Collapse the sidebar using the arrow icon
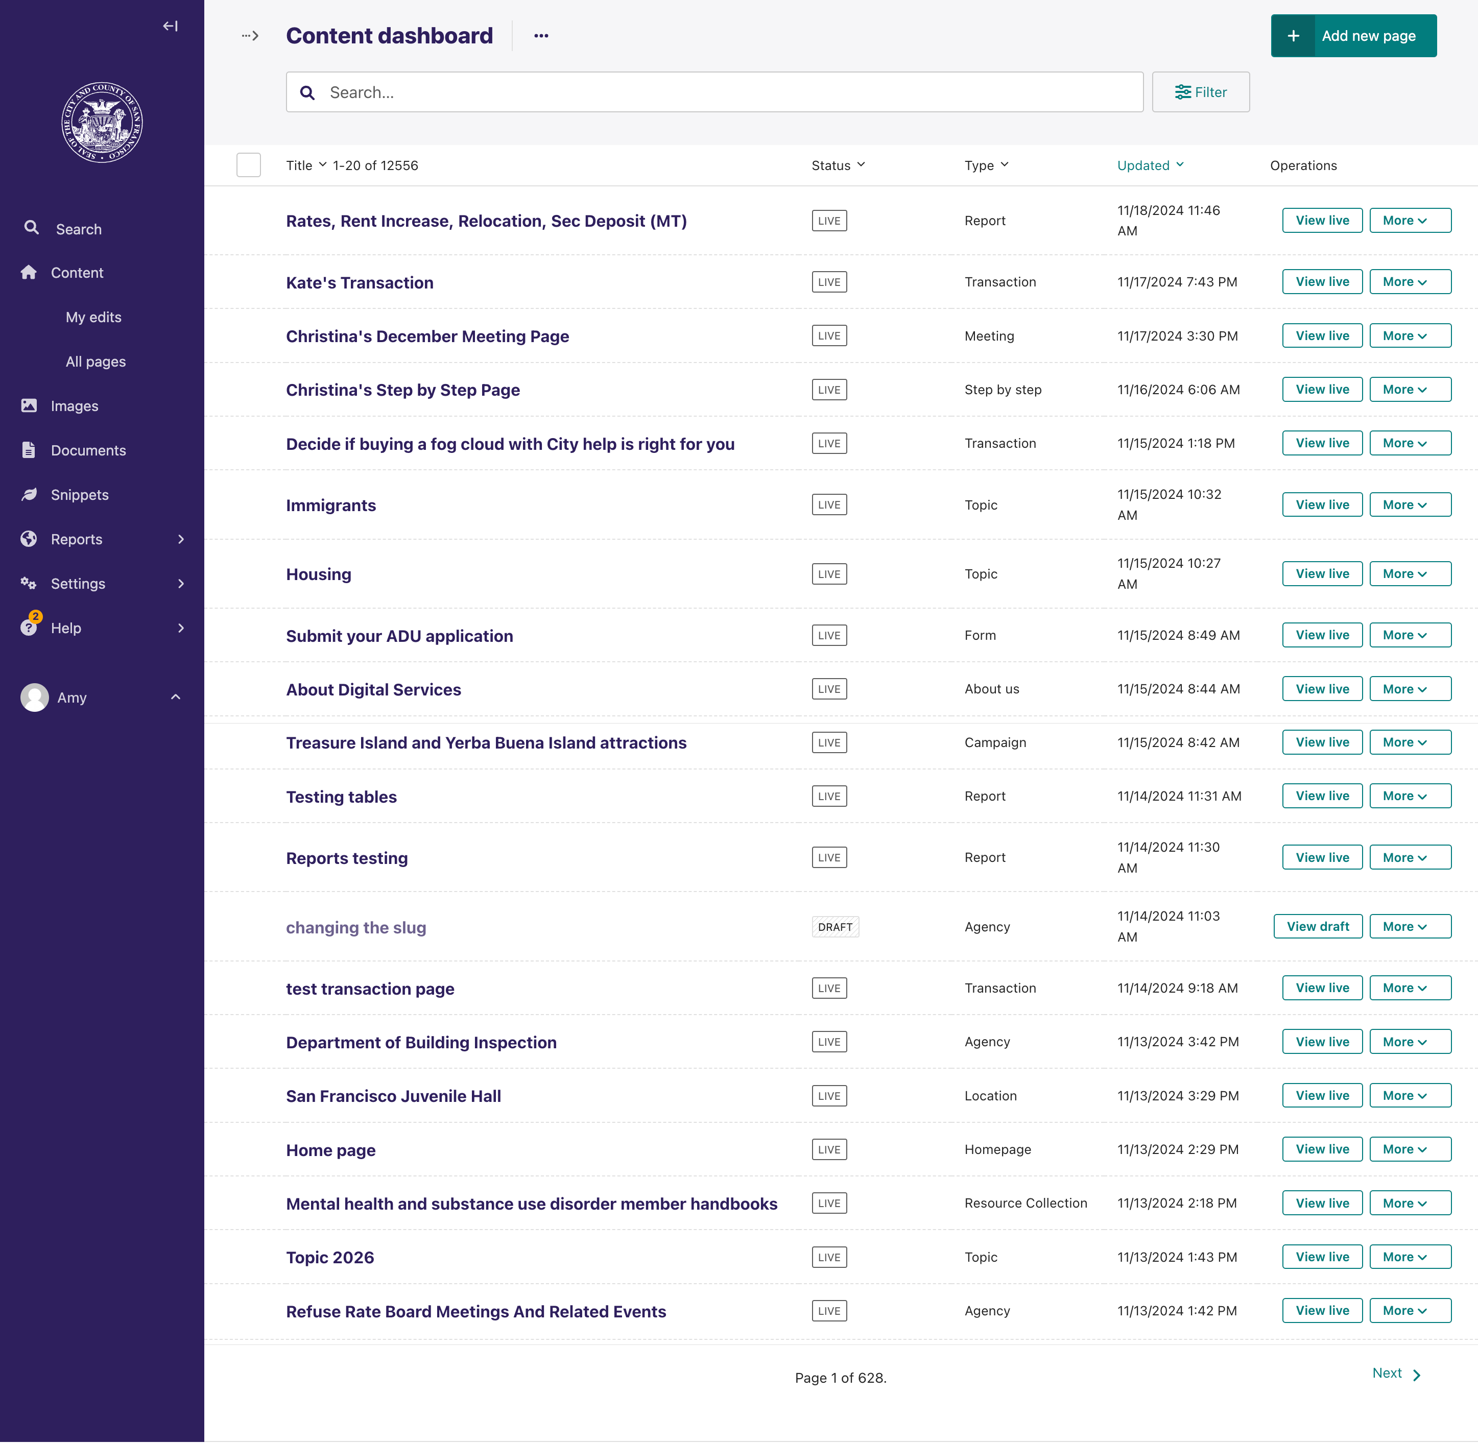 pyautogui.click(x=171, y=25)
